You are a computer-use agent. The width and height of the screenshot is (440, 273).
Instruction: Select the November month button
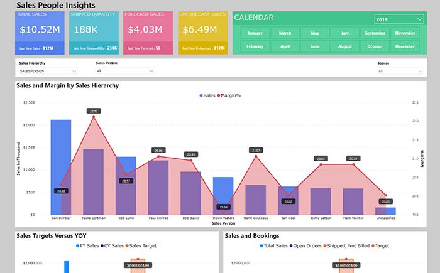405,33
